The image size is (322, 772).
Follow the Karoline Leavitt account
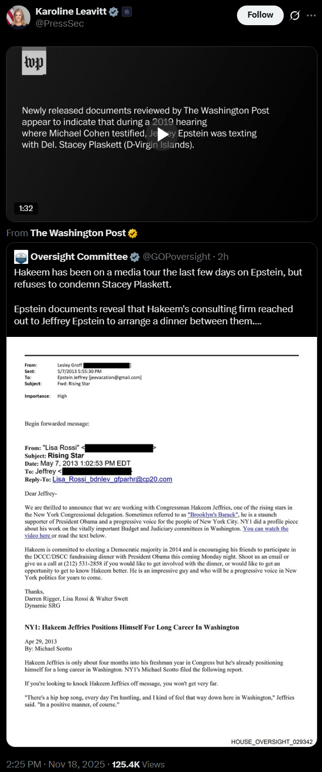260,15
